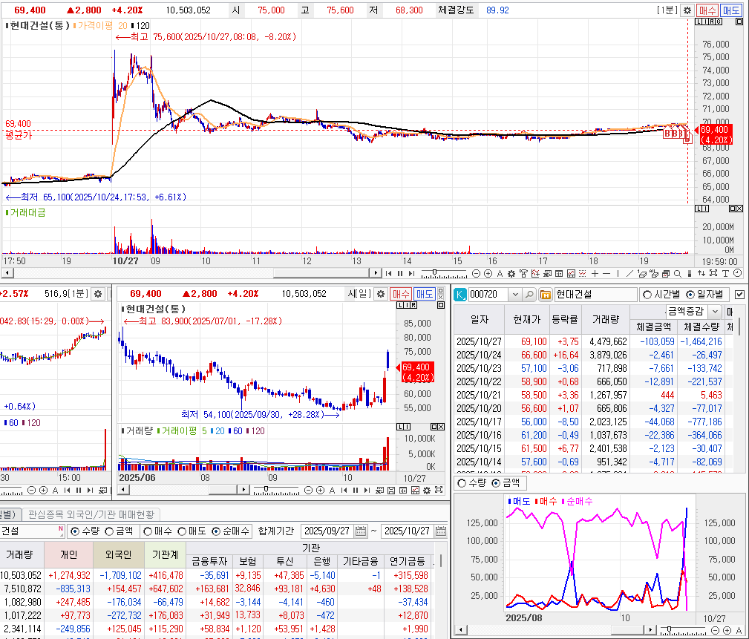Click the magnifier search icon next to 000720
The image size is (749, 639).
tap(529, 295)
